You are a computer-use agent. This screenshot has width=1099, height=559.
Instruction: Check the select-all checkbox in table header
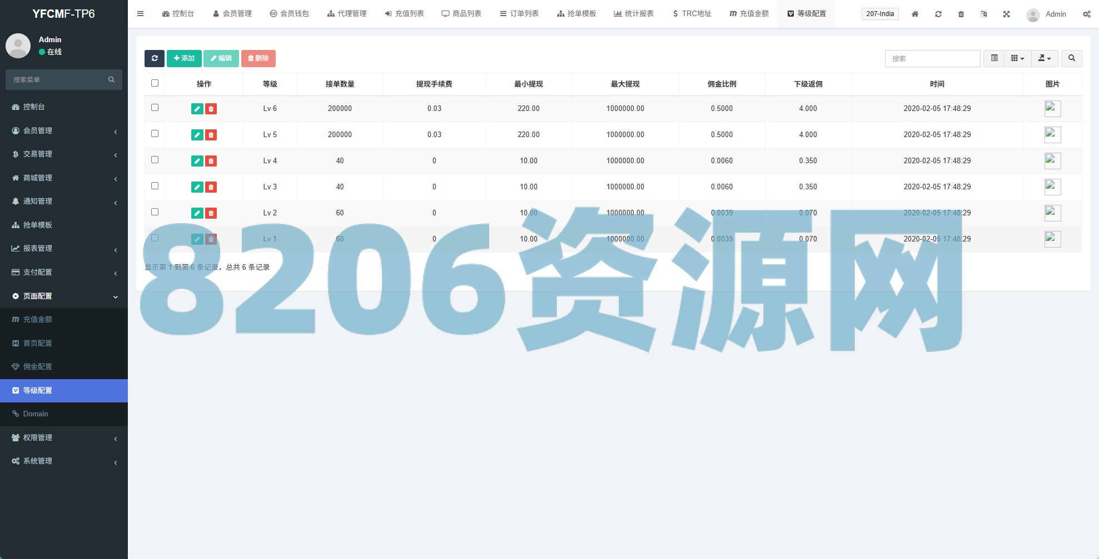155,83
